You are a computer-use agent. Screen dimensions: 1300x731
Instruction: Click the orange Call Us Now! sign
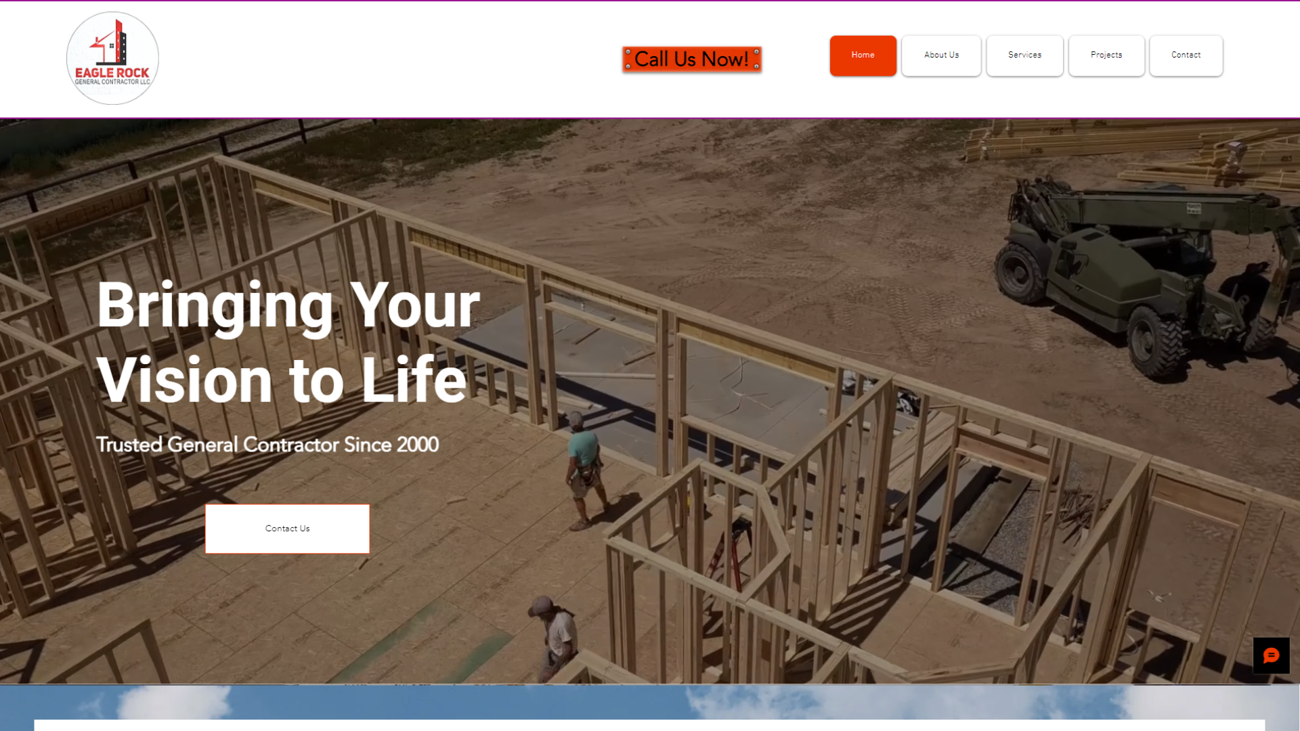(692, 59)
